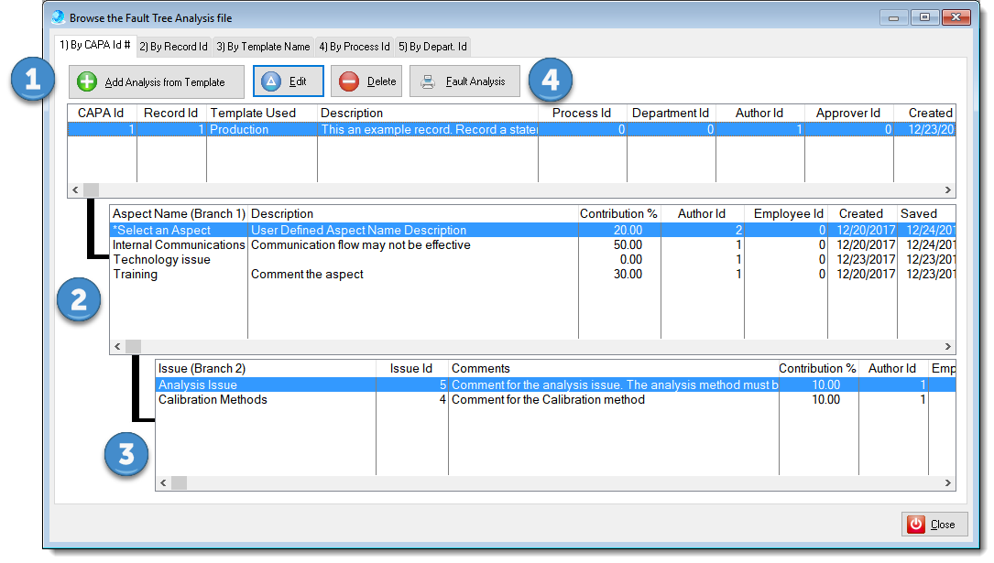Open the By Template Name tab
This screenshot has width=994, height=563.
[x=265, y=46]
